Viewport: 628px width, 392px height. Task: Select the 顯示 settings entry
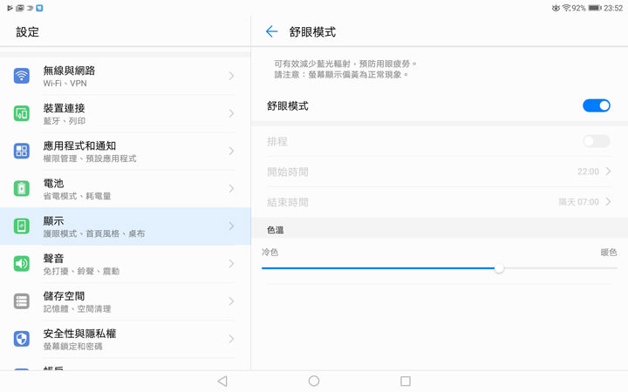[126, 226]
